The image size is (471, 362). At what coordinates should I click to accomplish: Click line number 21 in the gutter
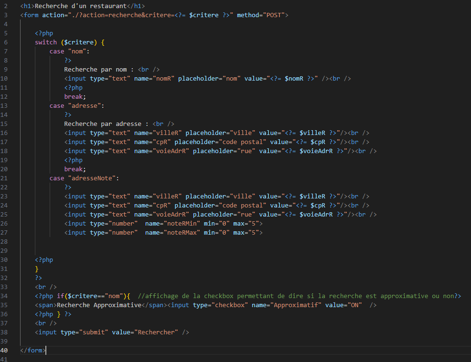click(4, 178)
